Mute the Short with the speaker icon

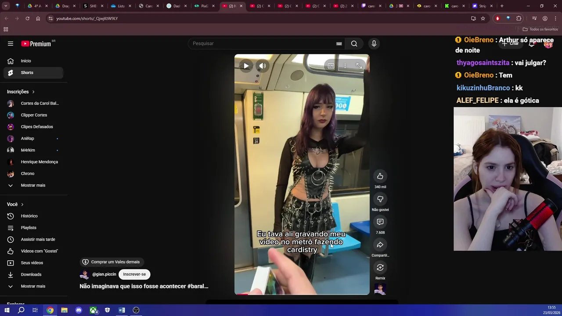(x=263, y=66)
